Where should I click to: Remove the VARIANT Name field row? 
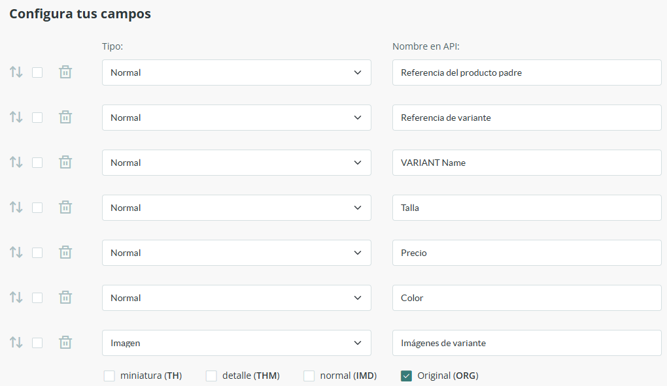tap(65, 163)
